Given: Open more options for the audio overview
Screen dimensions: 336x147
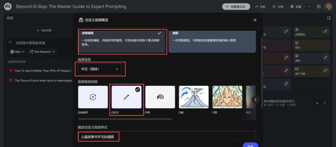Looking at the screenshot, I should point(324,103).
